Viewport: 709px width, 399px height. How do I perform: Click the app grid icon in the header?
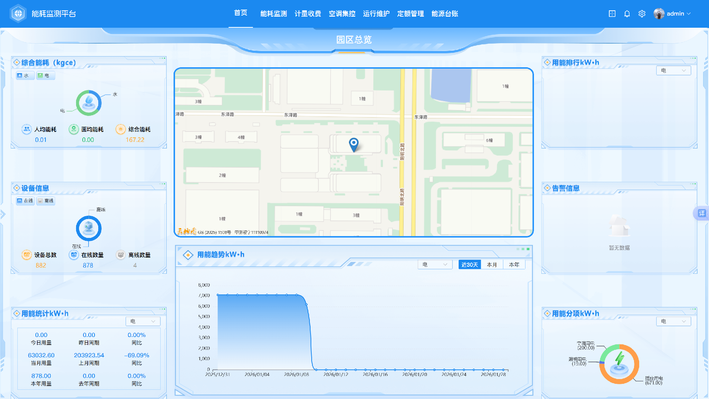tap(612, 14)
